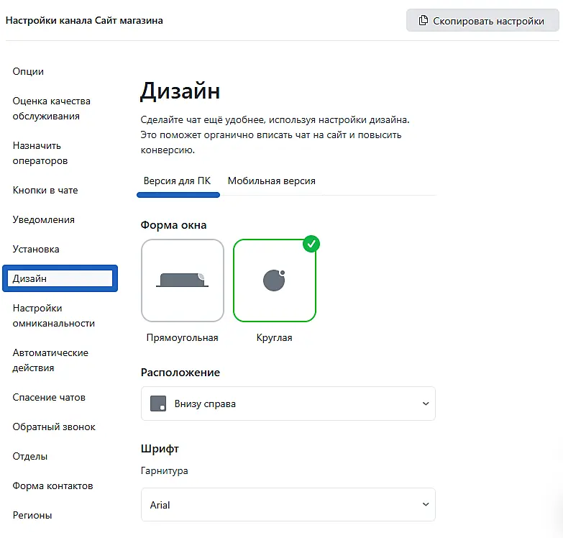Click the chevron arrow of Расположение dropdown
This screenshot has width=563, height=538.
[x=425, y=403]
